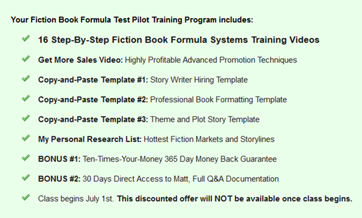Click "Theme and Plot Story Template" text
This screenshot has height=218, width=362.
tap(205, 119)
